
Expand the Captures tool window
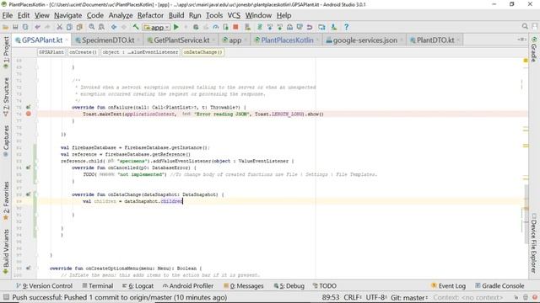pyautogui.click(x=6, y=141)
